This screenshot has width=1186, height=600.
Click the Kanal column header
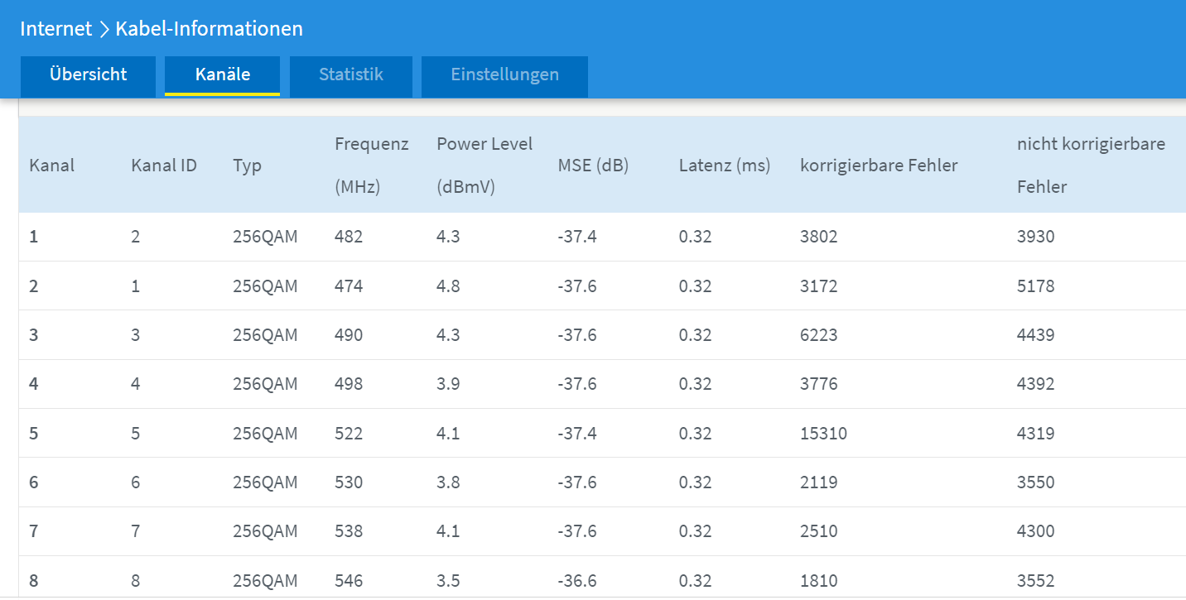tap(52, 165)
